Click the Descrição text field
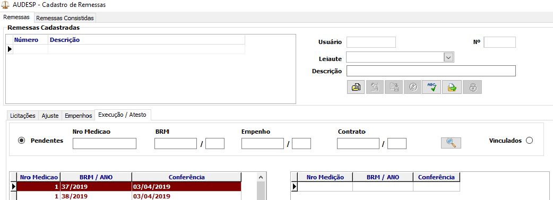The height and width of the screenshot is (200, 553). click(431, 71)
